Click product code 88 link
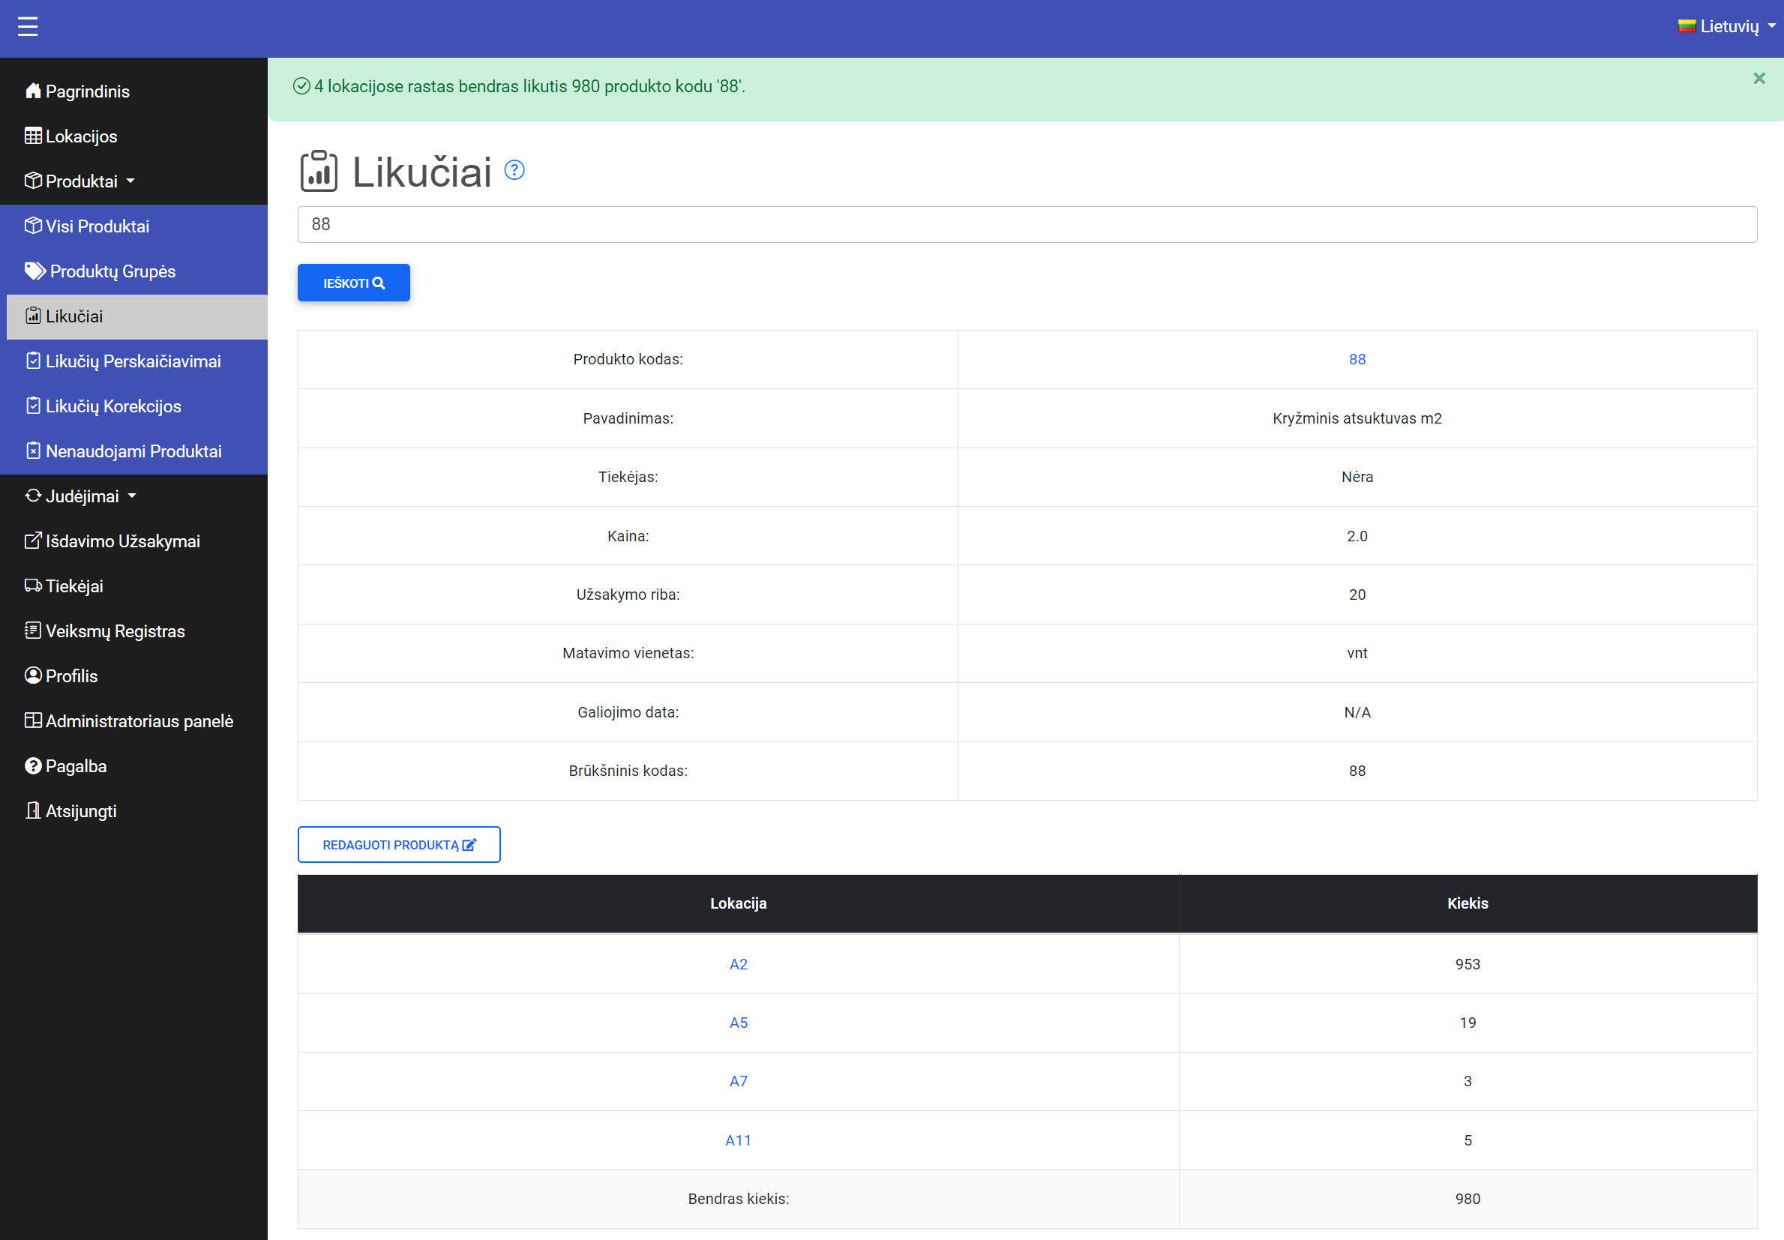This screenshot has height=1240, width=1784. (1357, 359)
